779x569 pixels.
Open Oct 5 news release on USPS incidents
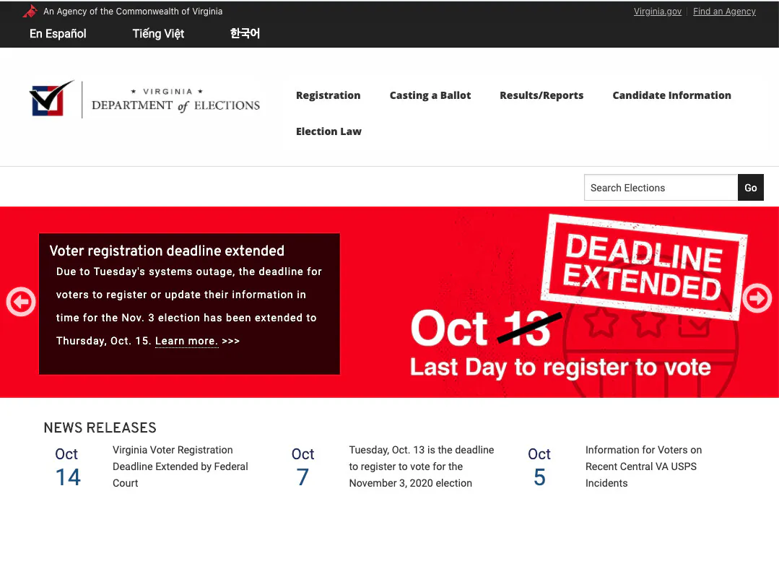pyautogui.click(x=643, y=466)
